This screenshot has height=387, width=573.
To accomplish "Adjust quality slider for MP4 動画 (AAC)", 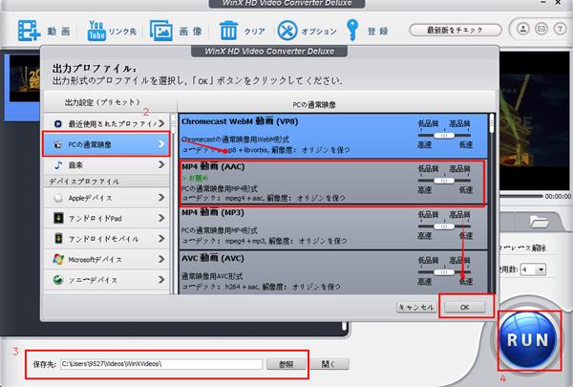I will [444, 181].
